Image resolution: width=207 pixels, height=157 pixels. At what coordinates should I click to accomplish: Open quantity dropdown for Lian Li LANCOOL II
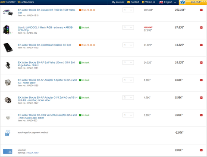point(128,27)
